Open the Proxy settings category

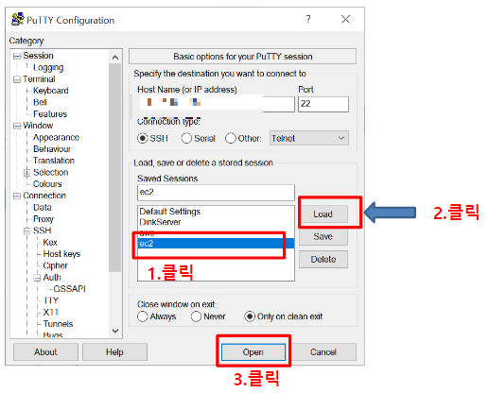tap(44, 219)
